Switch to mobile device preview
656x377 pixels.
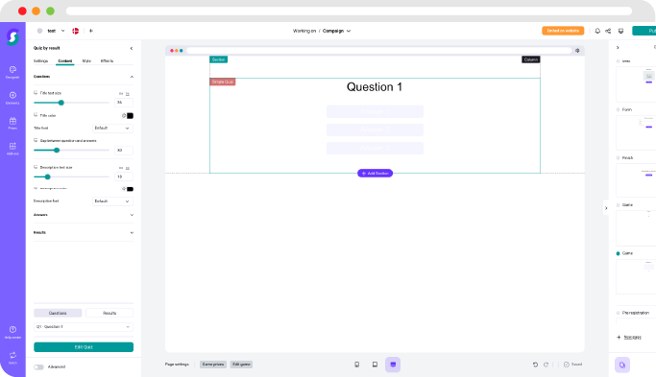click(x=357, y=365)
